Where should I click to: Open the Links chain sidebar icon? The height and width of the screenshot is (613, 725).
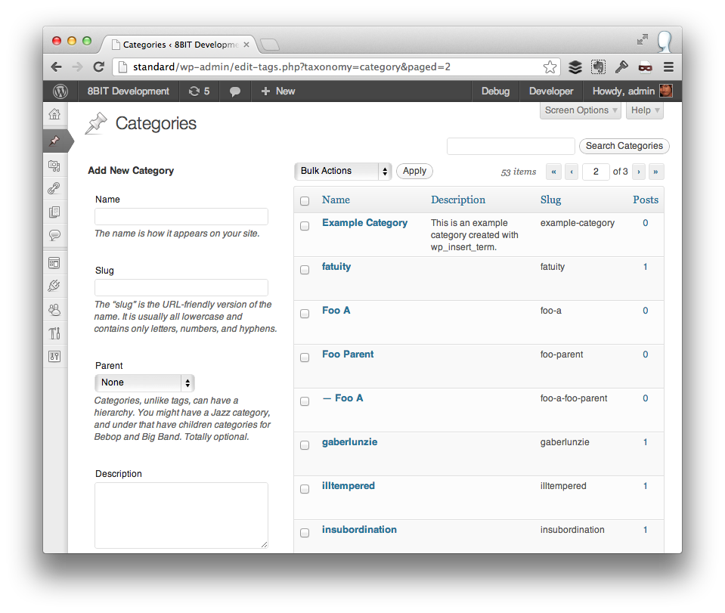click(x=54, y=188)
